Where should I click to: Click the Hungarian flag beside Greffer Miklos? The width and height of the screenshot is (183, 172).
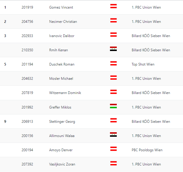click(113, 106)
